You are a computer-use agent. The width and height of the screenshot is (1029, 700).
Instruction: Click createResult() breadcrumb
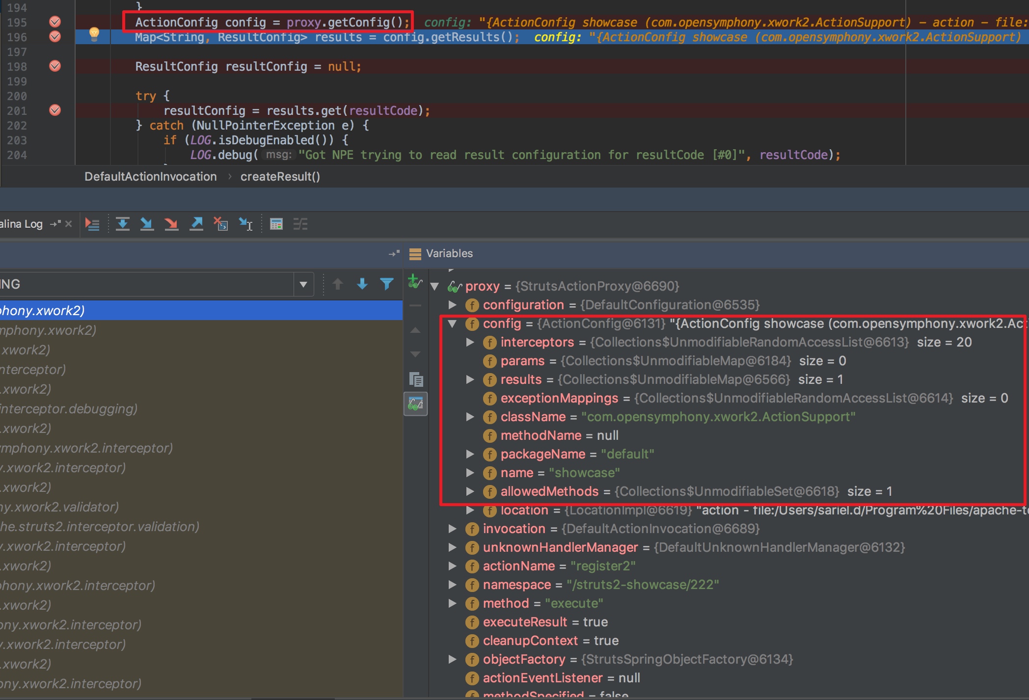pyautogui.click(x=280, y=177)
